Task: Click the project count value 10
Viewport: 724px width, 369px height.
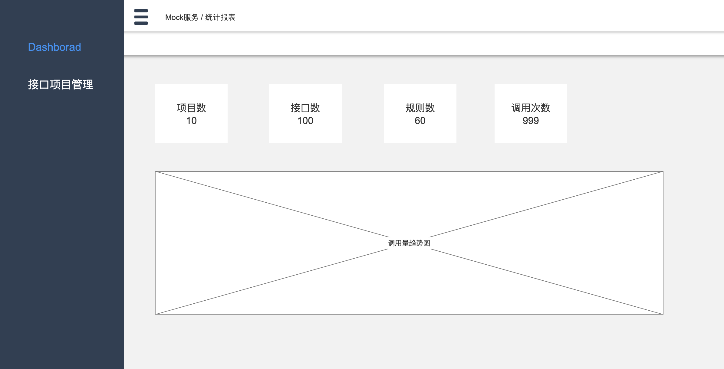Action: tap(191, 121)
